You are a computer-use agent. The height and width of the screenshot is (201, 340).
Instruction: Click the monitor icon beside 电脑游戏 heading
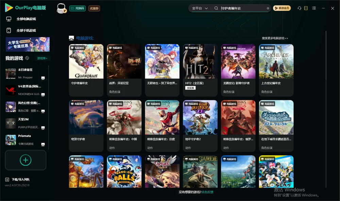coord(71,38)
